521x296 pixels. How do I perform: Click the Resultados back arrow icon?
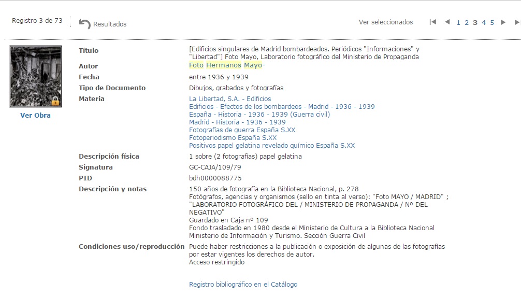click(84, 24)
